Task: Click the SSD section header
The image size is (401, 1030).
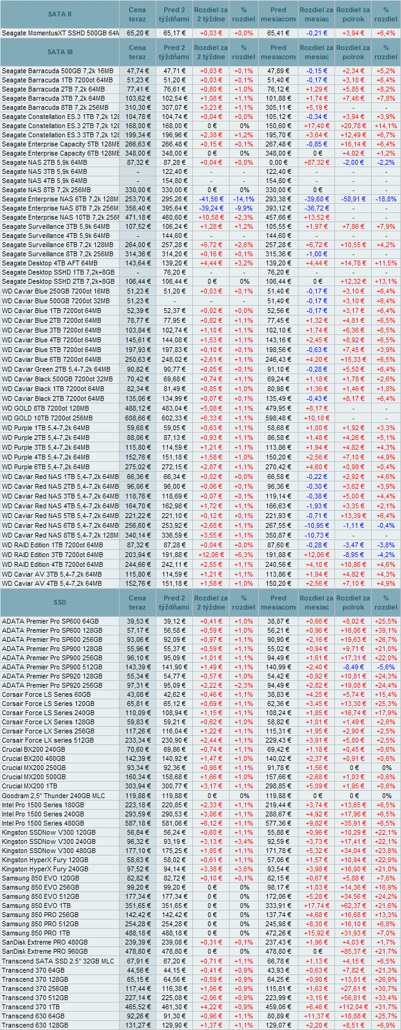Action: click(x=60, y=602)
